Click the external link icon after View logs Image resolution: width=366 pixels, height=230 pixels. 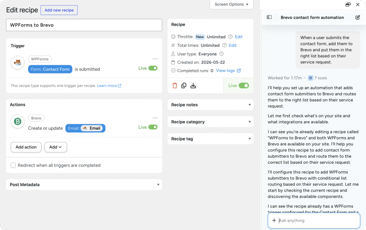pyautogui.click(x=239, y=71)
